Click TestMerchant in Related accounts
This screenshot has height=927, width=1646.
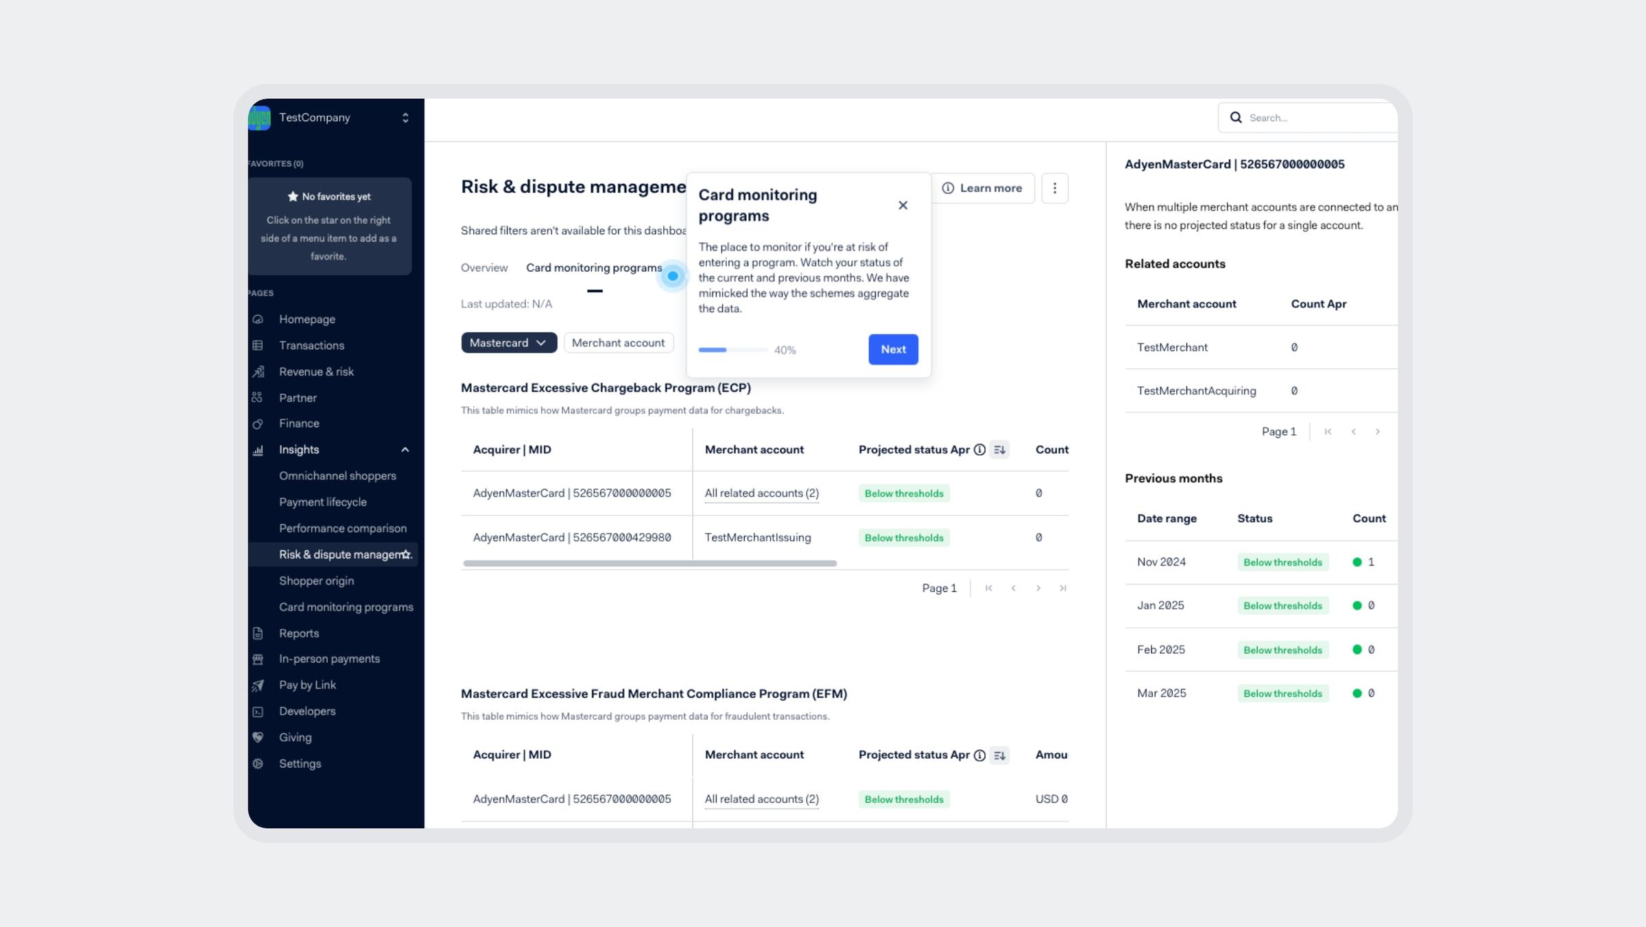1172,347
